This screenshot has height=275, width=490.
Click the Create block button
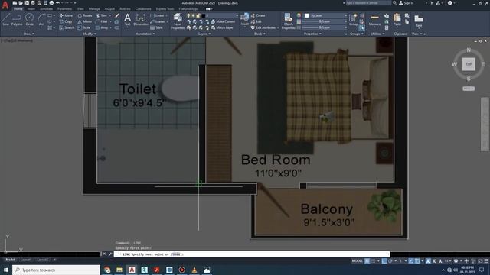(258, 15)
